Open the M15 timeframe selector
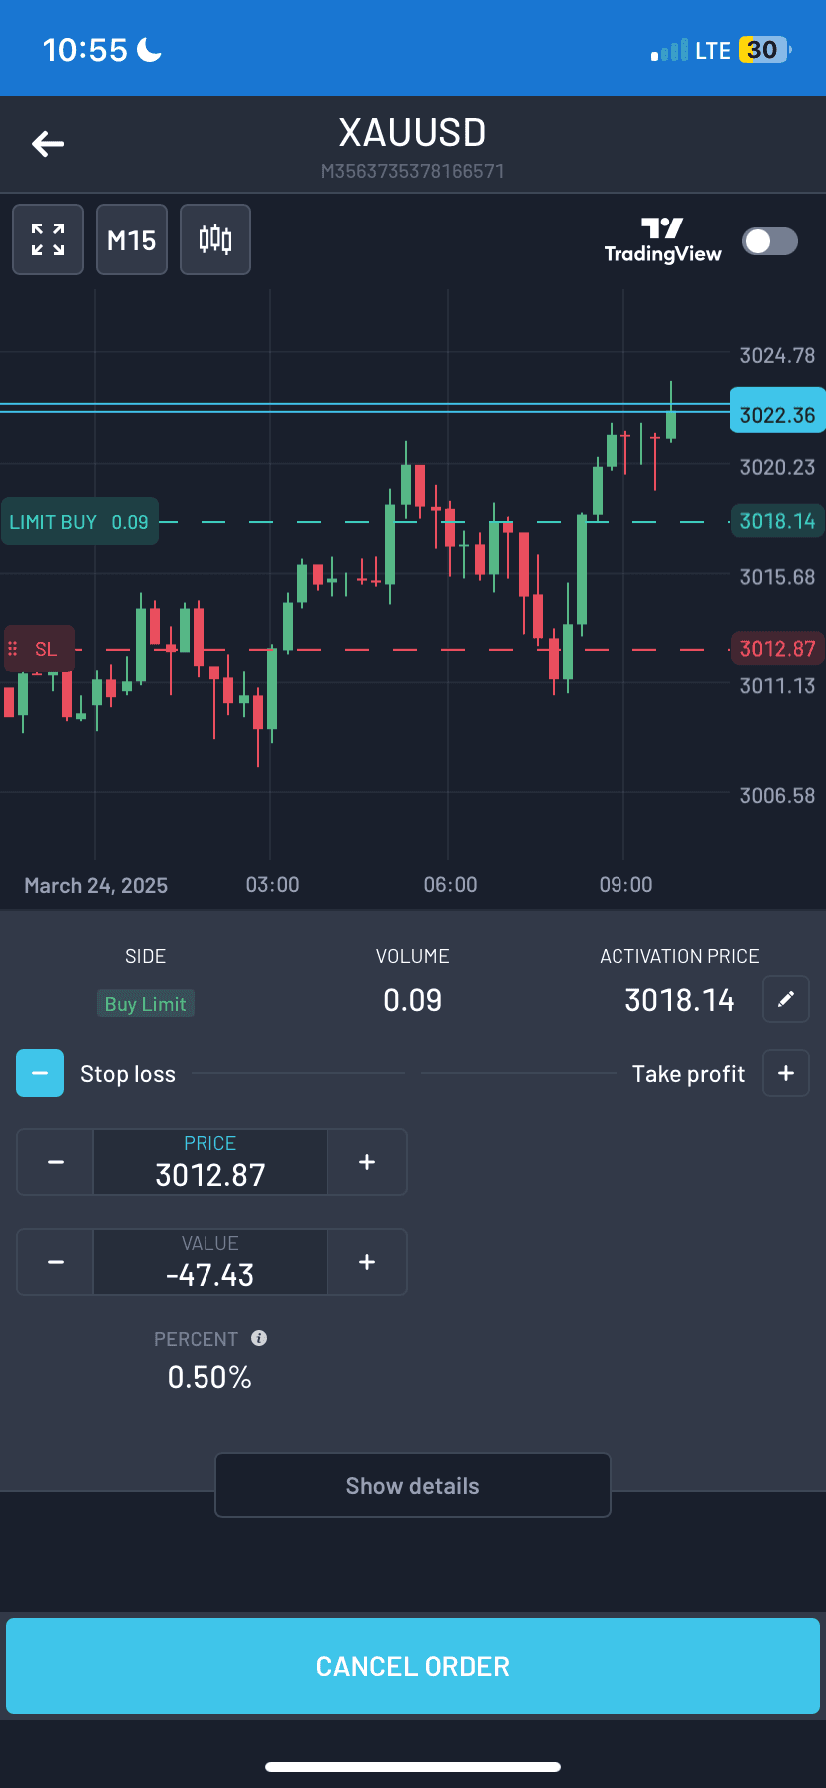Screen dimensions: 826x1788 tap(132, 239)
